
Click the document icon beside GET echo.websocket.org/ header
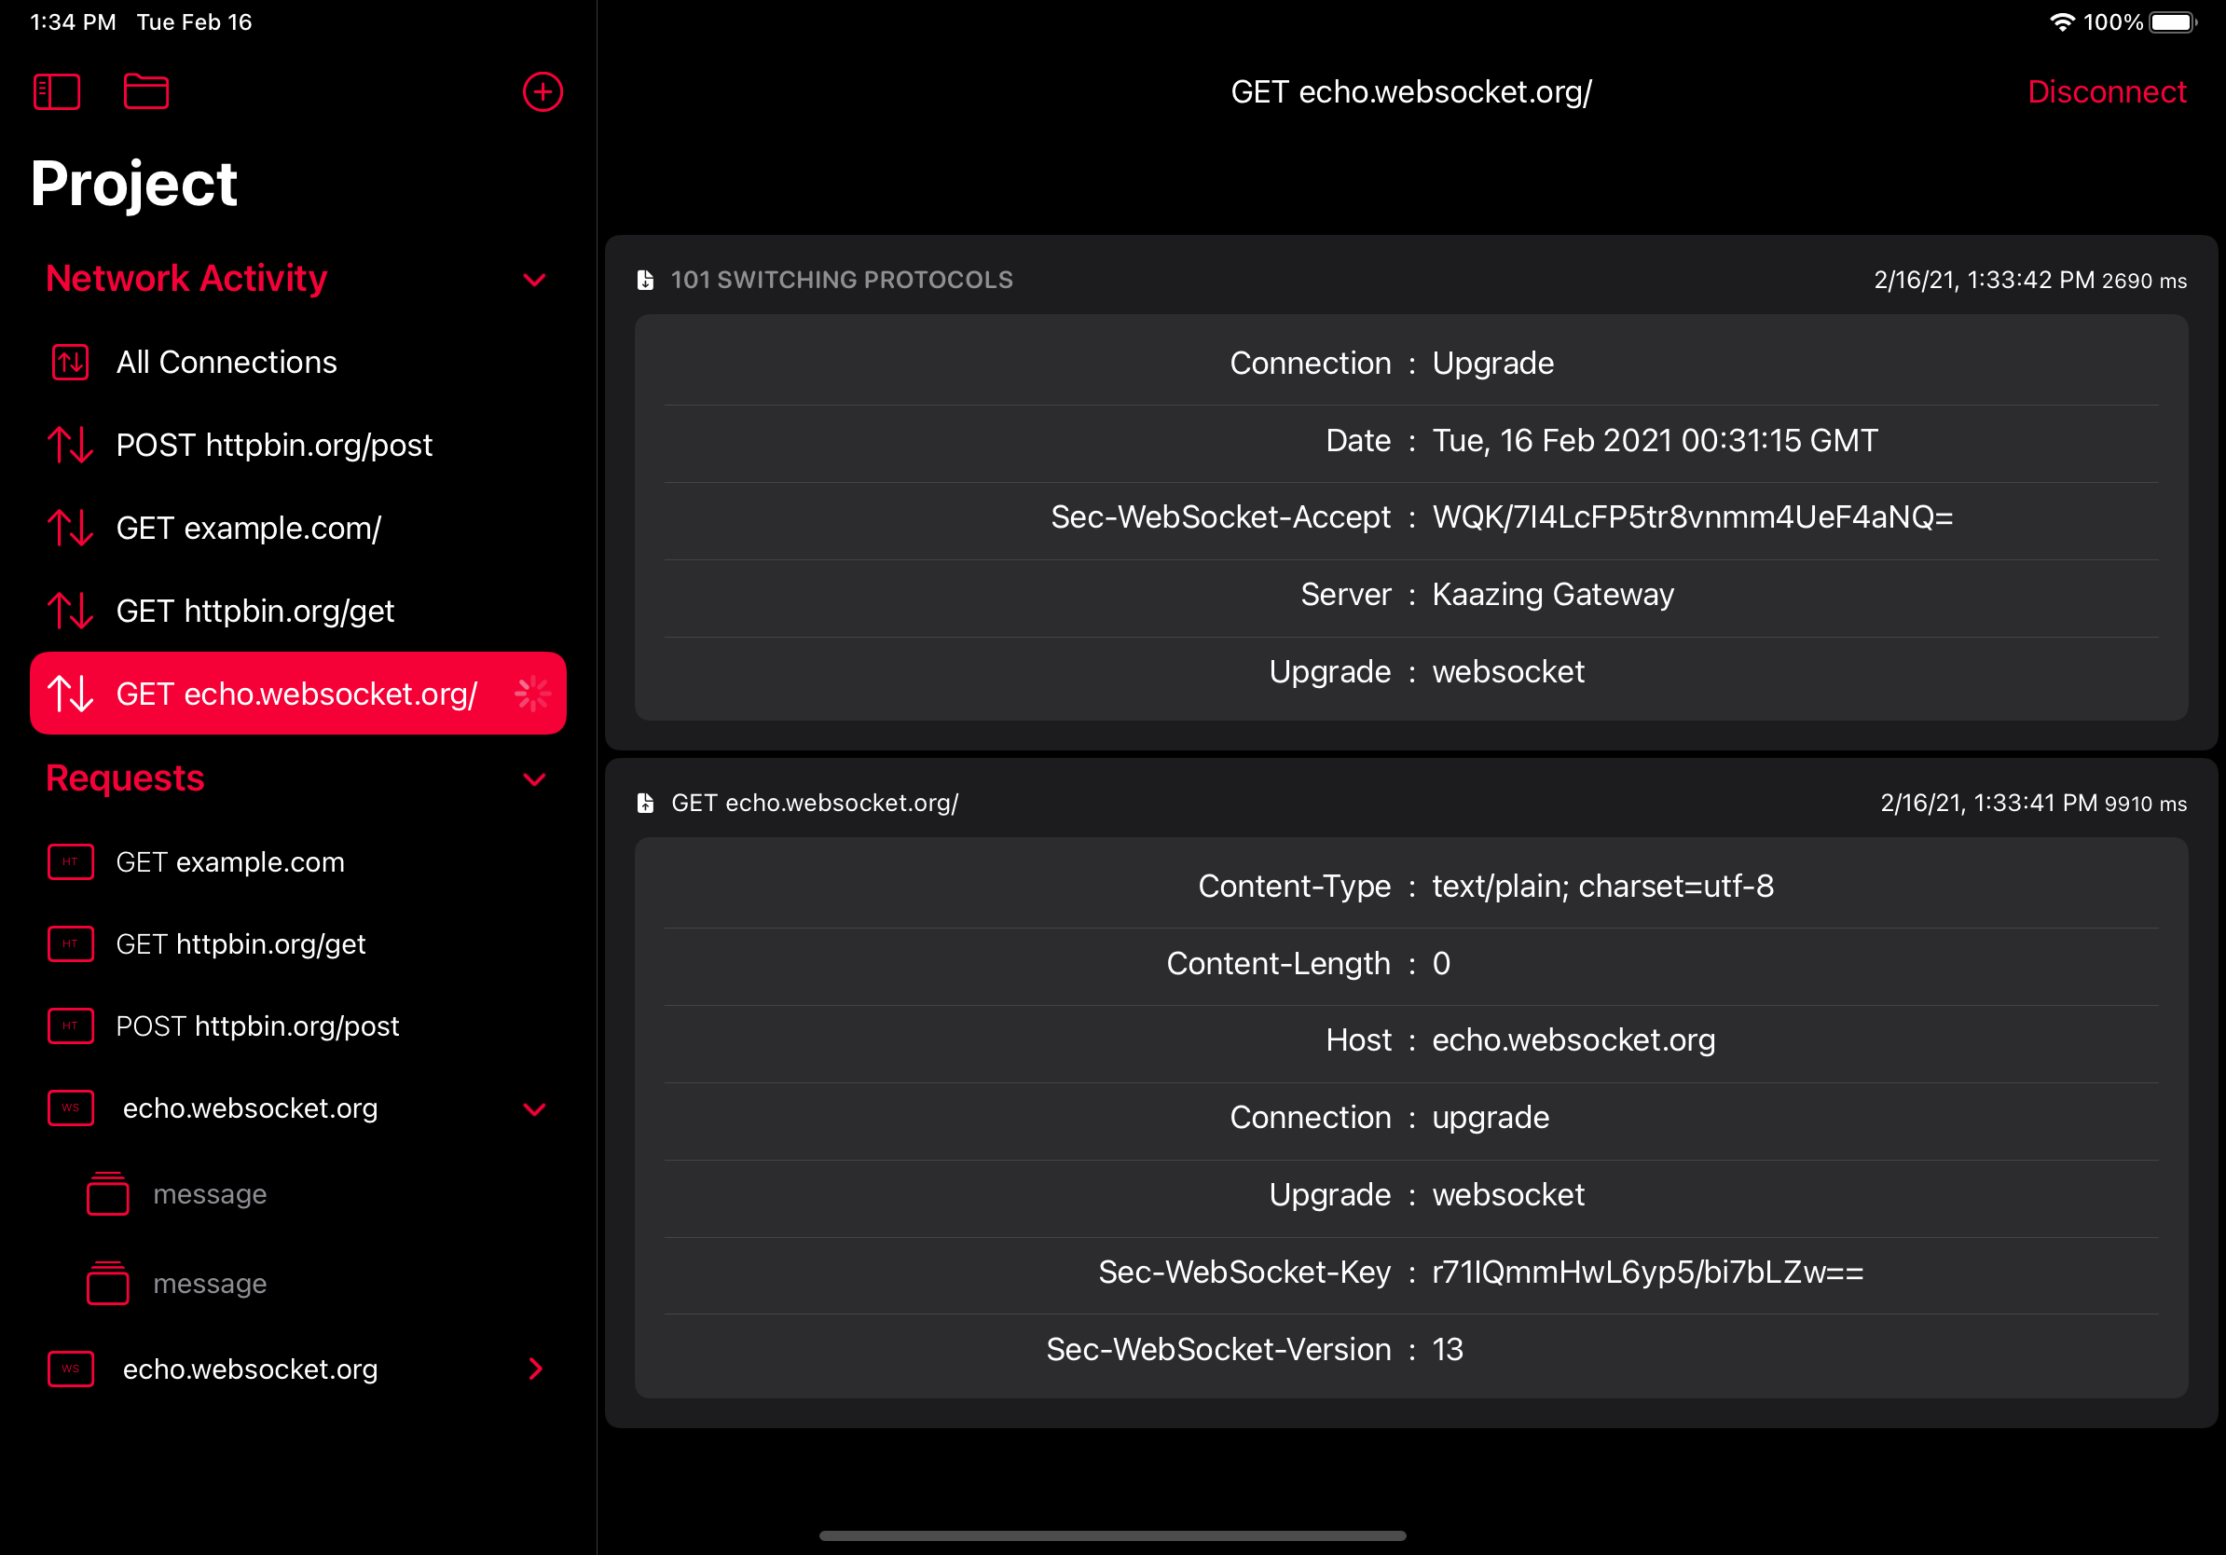[x=645, y=803]
